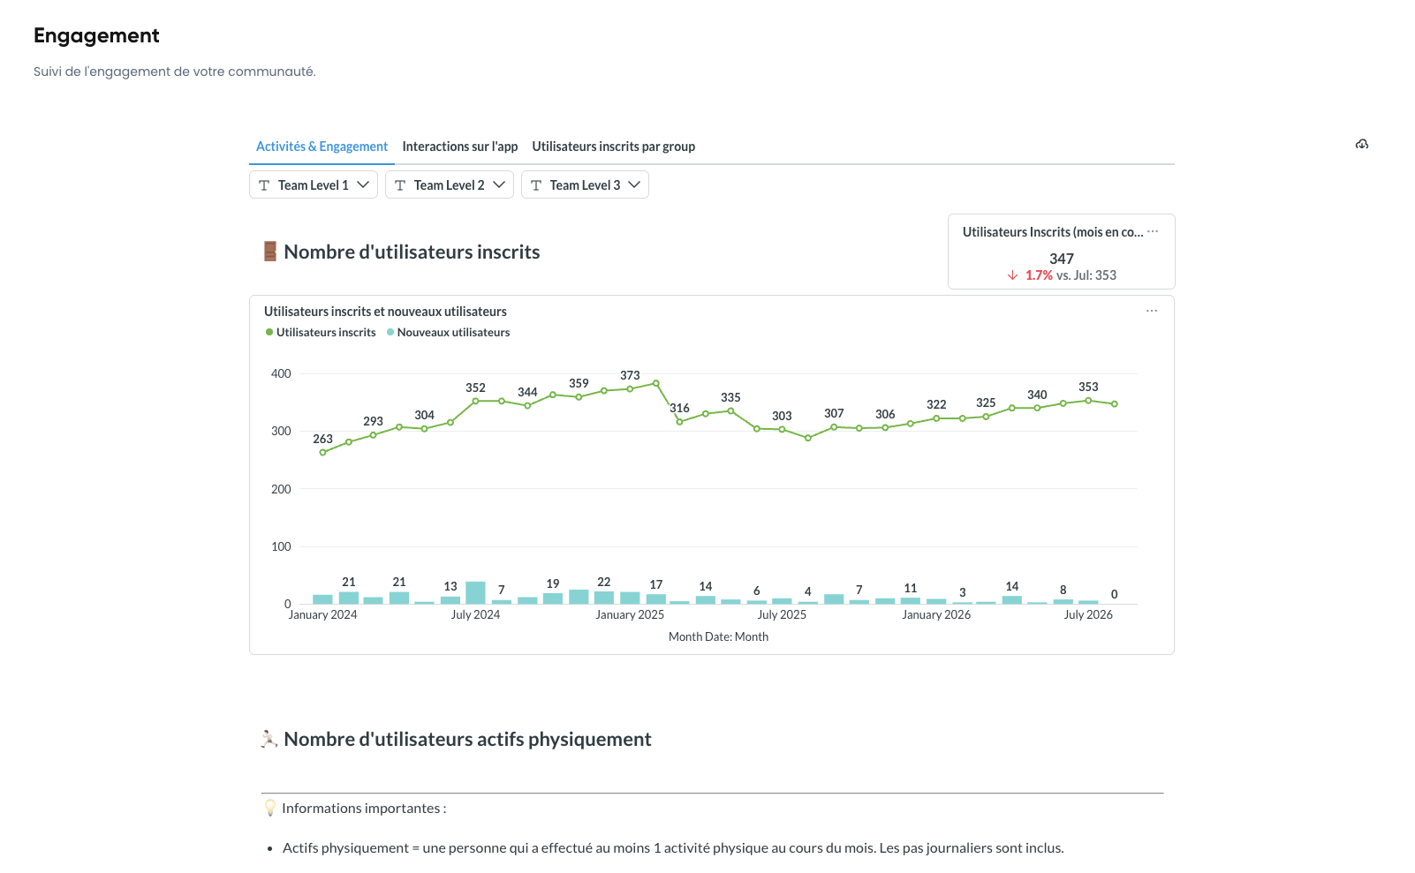Screen dimensions: 1415x873
Task: Click the line data label 335
Action: click(x=730, y=397)
